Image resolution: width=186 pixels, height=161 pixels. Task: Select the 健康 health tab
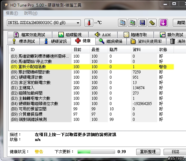pyautogui.click(x=83, y=41)
